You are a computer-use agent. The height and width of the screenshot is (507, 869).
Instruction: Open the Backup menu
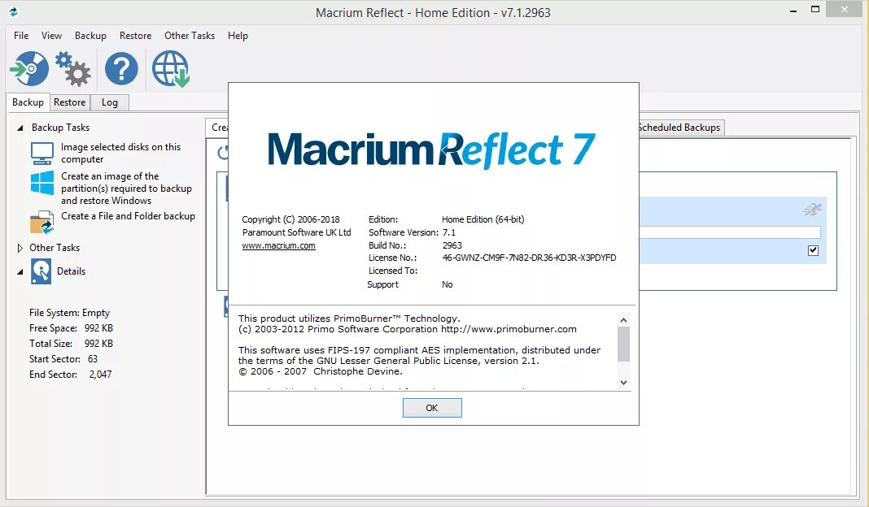(90, 36)
